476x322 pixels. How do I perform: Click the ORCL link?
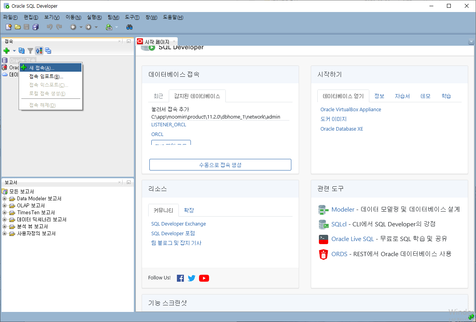click(158, 134)
